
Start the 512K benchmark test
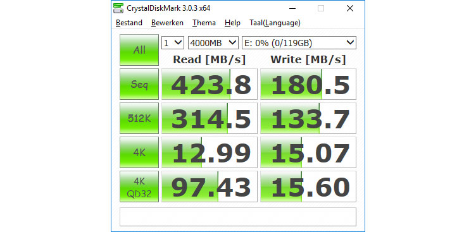(x=139, y=118)
